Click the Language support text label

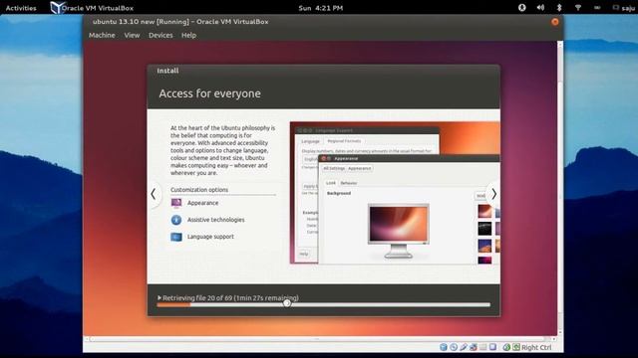(x=210, y=237)
